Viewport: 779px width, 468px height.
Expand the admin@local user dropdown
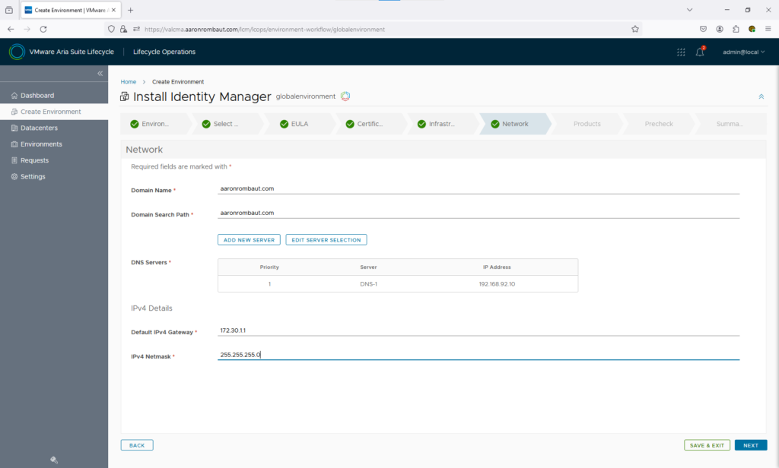click(743, 52)
